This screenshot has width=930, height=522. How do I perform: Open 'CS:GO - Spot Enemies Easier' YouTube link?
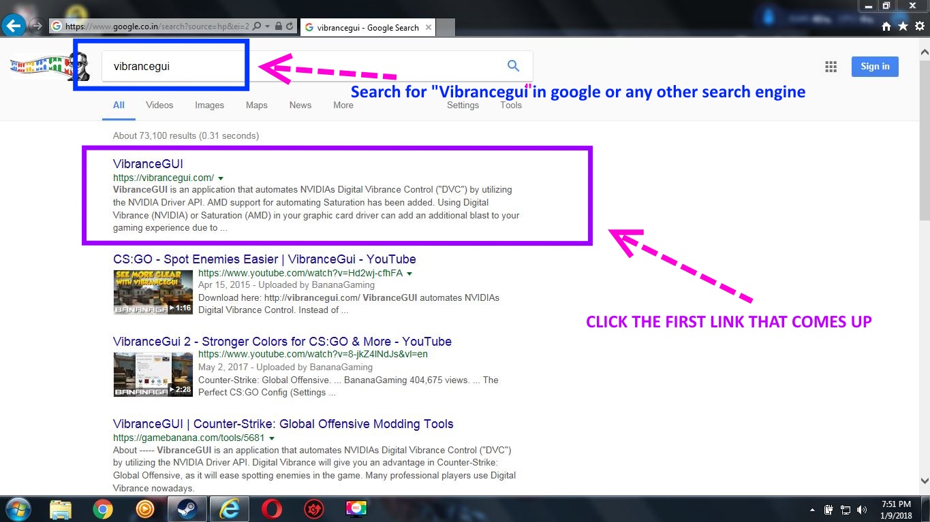264,259
